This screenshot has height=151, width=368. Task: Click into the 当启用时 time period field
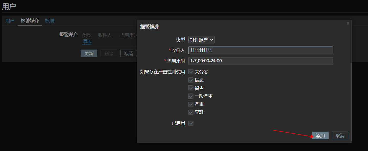coord(261,61)
